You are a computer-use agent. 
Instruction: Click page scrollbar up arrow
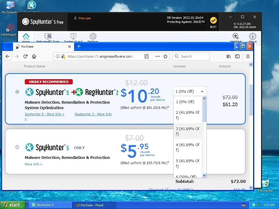(x=251, y=64)
